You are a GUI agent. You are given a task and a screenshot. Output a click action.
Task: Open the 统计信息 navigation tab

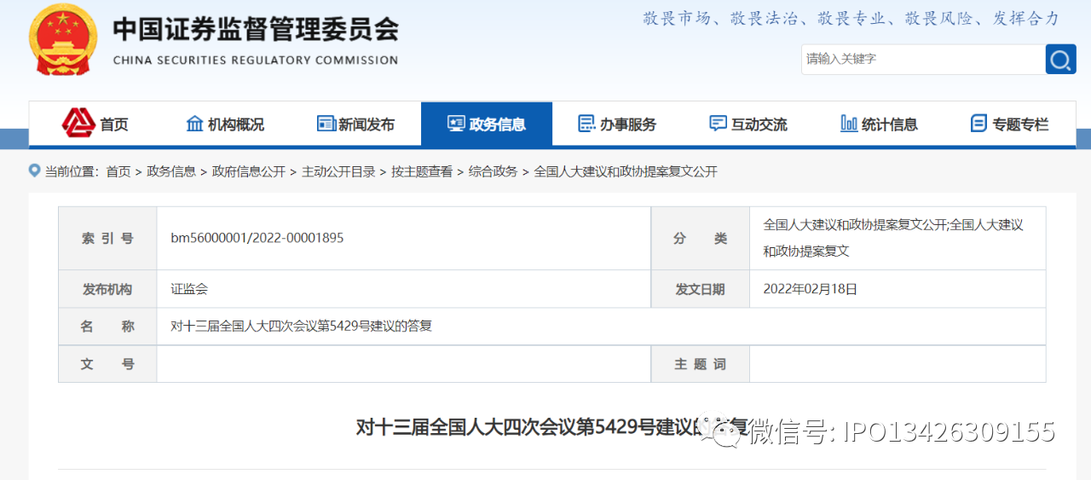(x=879, y=124)
